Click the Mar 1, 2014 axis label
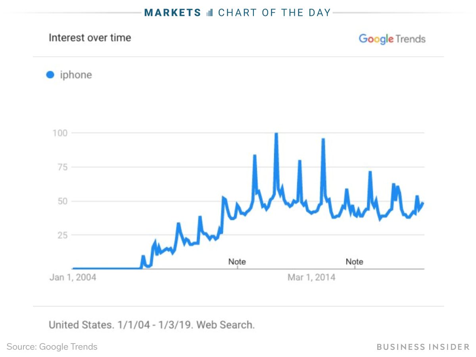 (311, 277)
